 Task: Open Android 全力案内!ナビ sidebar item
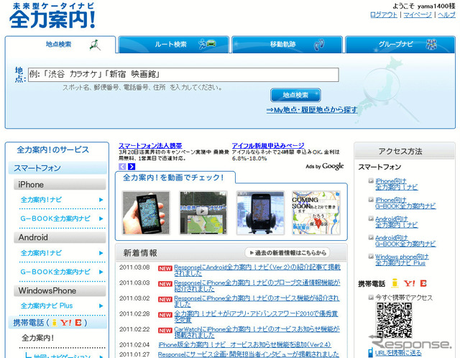pos(41,253)
